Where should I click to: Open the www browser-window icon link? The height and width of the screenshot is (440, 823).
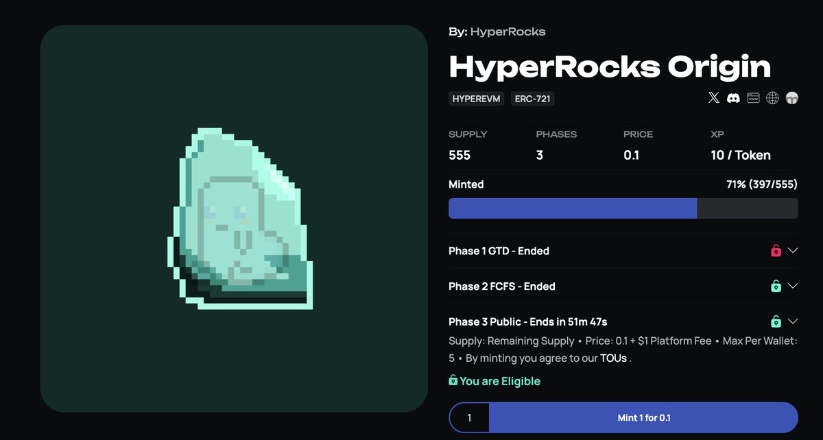pos(753,99)
